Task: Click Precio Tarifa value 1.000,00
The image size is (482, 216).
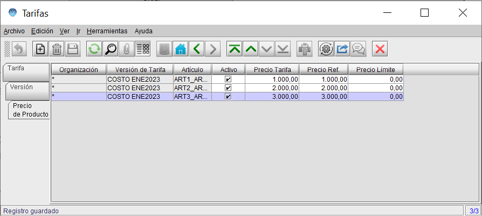Action: click(272, 80)
